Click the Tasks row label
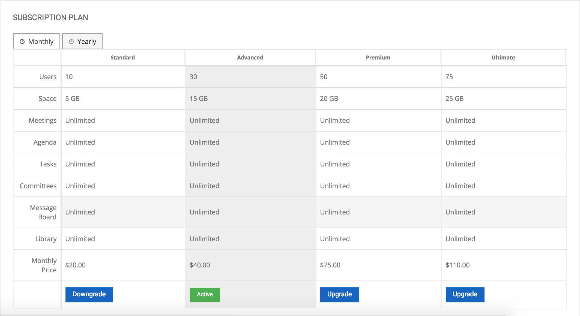This screenshot has height=316, width=580. pyautogui.click(x=48, y=164)
